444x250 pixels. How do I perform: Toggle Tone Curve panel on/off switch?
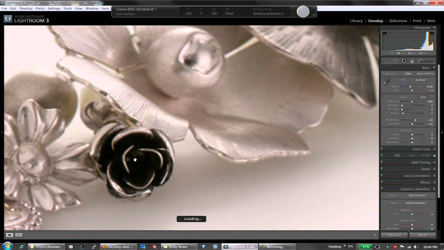click(382, 149)
